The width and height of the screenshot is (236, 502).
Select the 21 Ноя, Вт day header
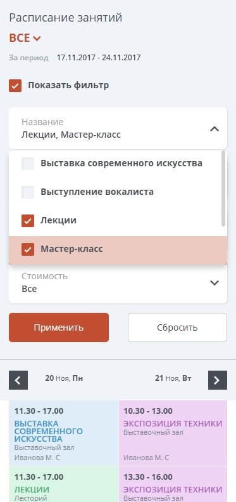tap(173, 378)
